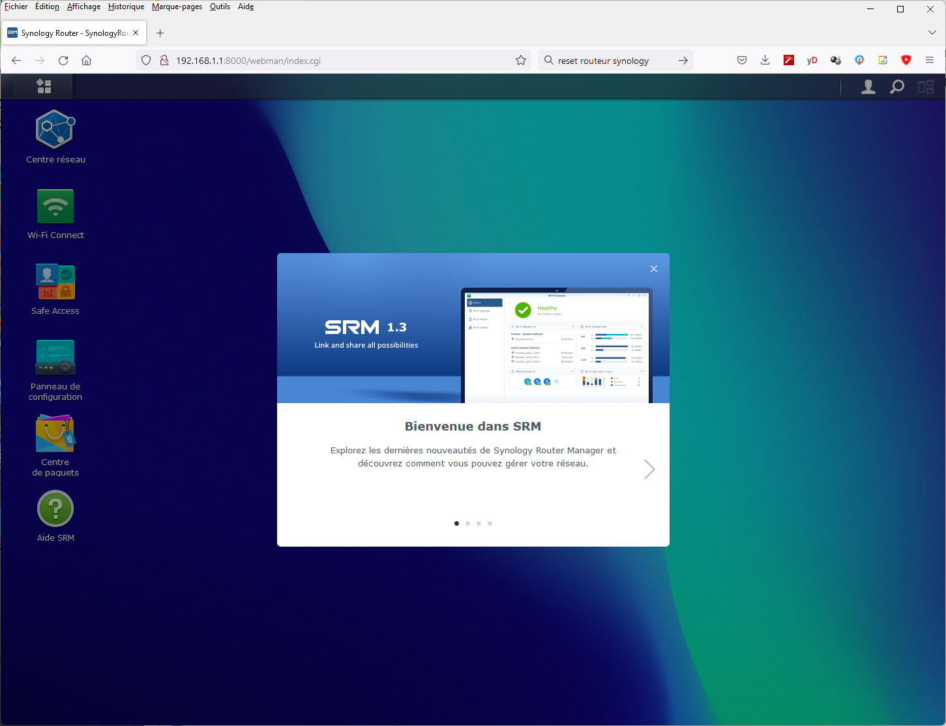Open the Centre réseau app
Image resolution: width=946 pixels, height=726 pixels.
[x=55, y=130]
